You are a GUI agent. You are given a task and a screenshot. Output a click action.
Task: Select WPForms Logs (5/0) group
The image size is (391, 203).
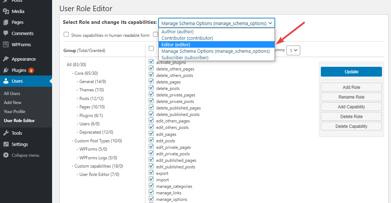click(x=98, y=157)
